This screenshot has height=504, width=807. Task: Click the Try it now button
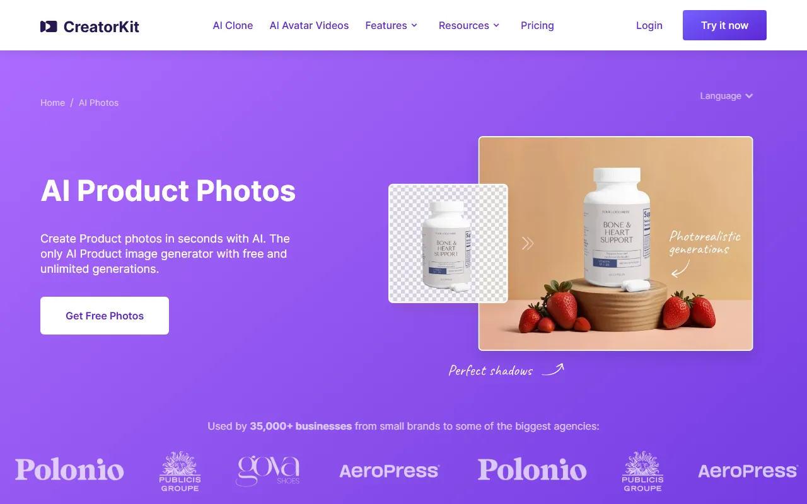(724, 25)
